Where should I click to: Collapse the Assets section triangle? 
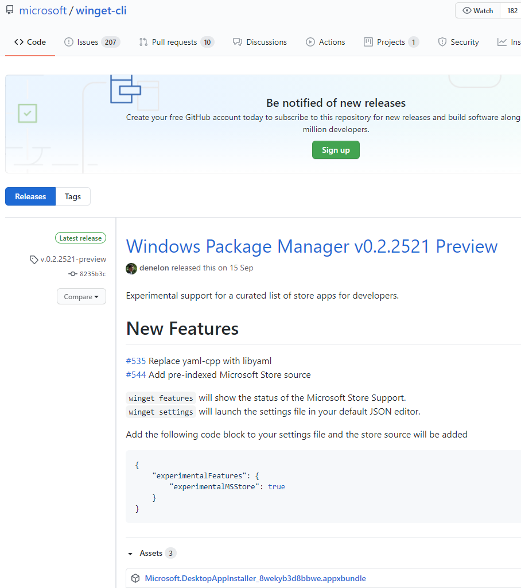pyautogui.click(x=130, y=554)
